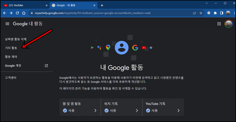
Task: Share this page from address bar
Action: pyautogui.click(x=194, y=13)
